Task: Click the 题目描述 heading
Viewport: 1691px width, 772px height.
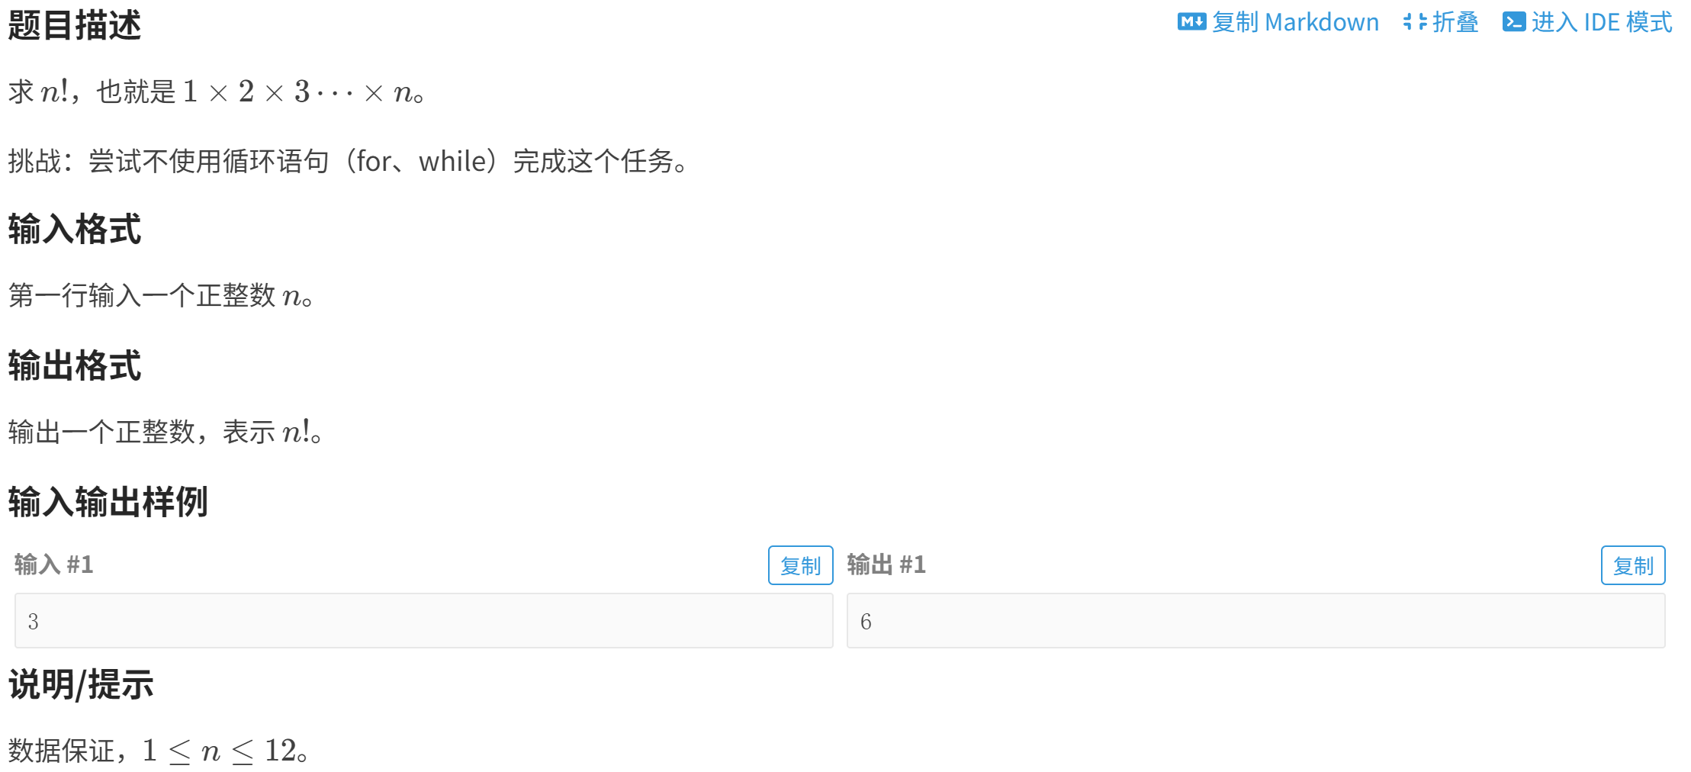Action: [75, 24]
